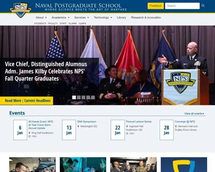Select the second carousel slide indicator
This screenshot has width=215, height=172.
79,97
